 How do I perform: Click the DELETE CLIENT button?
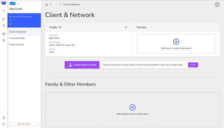click(24, 124)
